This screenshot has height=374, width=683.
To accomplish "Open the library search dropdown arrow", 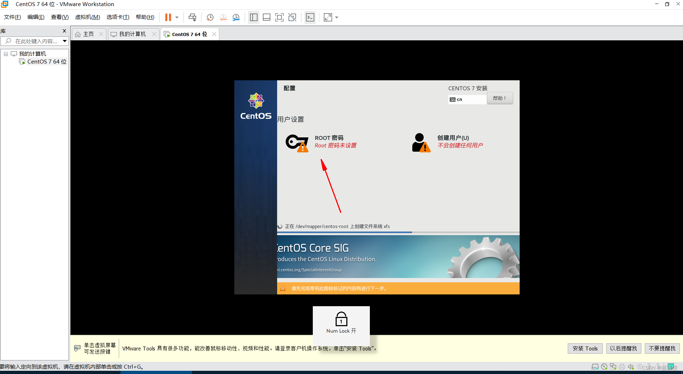I will [x=65, y=41].
